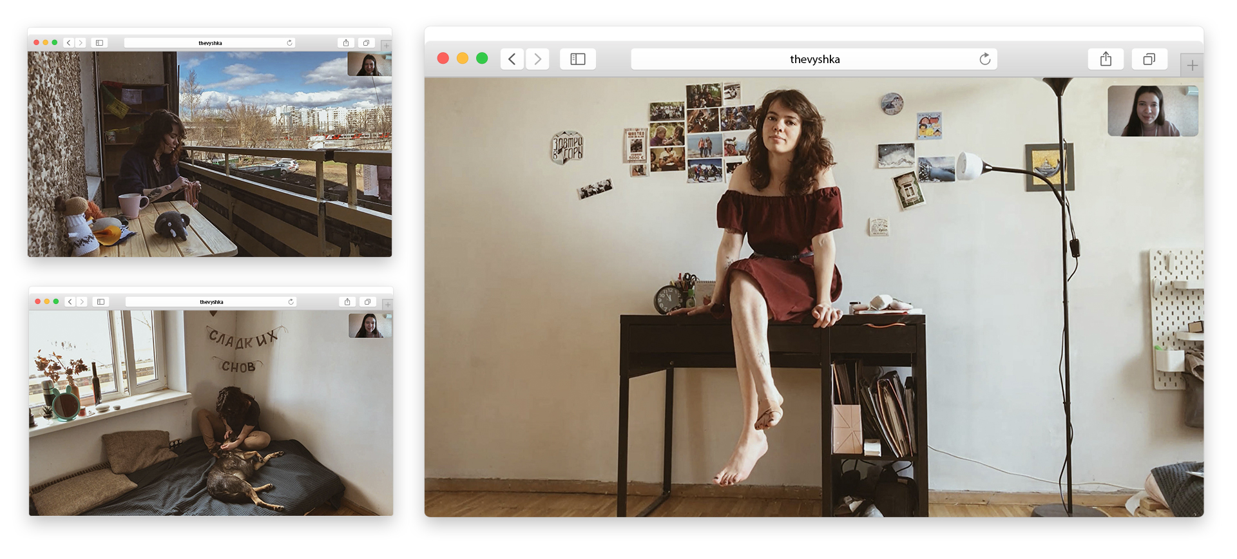Go back in the balcony-photo browser window
Image resolution: width=1237 pixels, height=559 pixels.
[69, 43]
